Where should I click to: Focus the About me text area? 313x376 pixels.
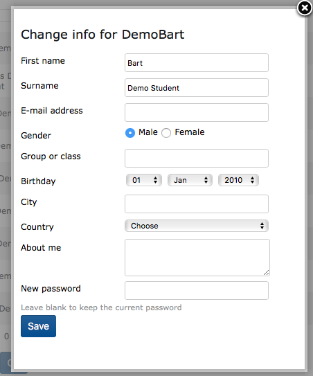pos(197,258)
